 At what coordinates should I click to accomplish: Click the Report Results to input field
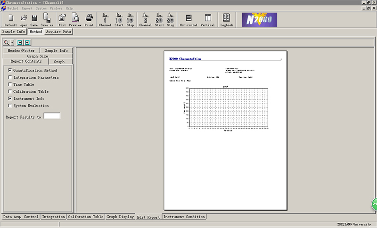(51, 116)
